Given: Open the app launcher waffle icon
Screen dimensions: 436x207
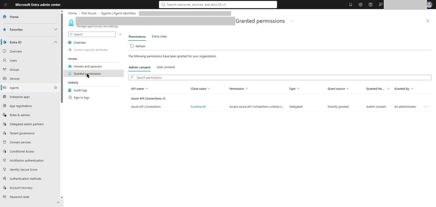Looking at the screenshot, I should pyautogui.click(x=5, y=5).
